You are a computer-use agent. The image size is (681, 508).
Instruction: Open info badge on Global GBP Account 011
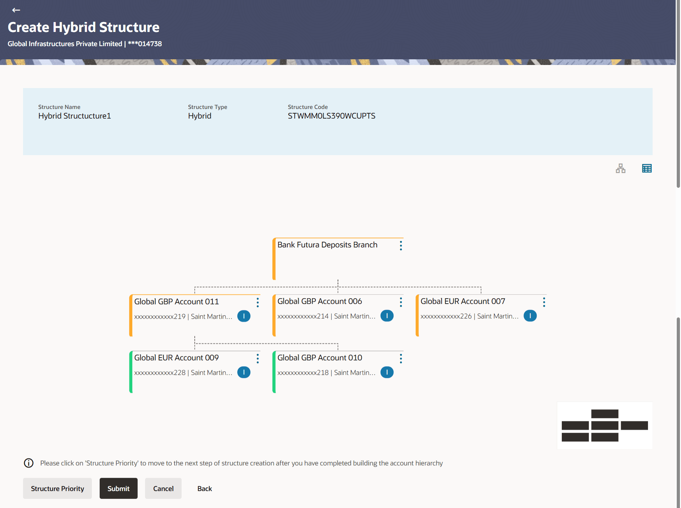click(x=244, y=316)
